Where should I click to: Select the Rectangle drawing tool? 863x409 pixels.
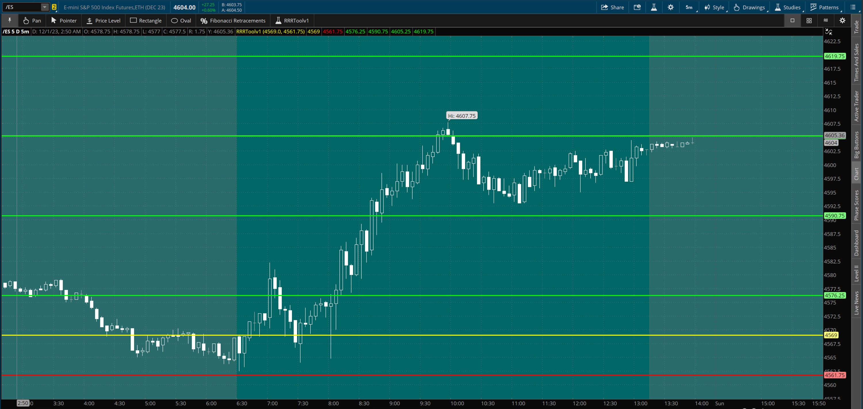point(146,20)
